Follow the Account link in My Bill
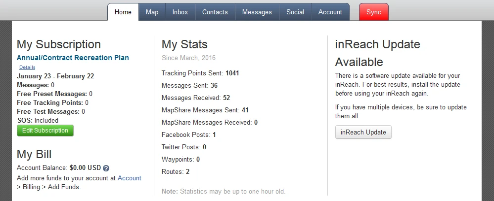Viewport: 494px width, 201px height. [130, 178]
